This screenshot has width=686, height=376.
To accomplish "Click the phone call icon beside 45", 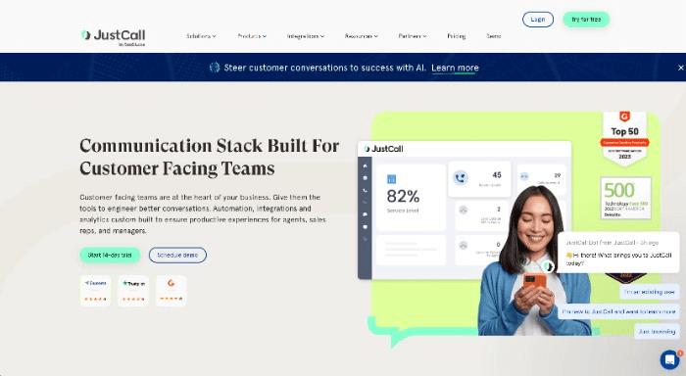I will coord(461,178).
